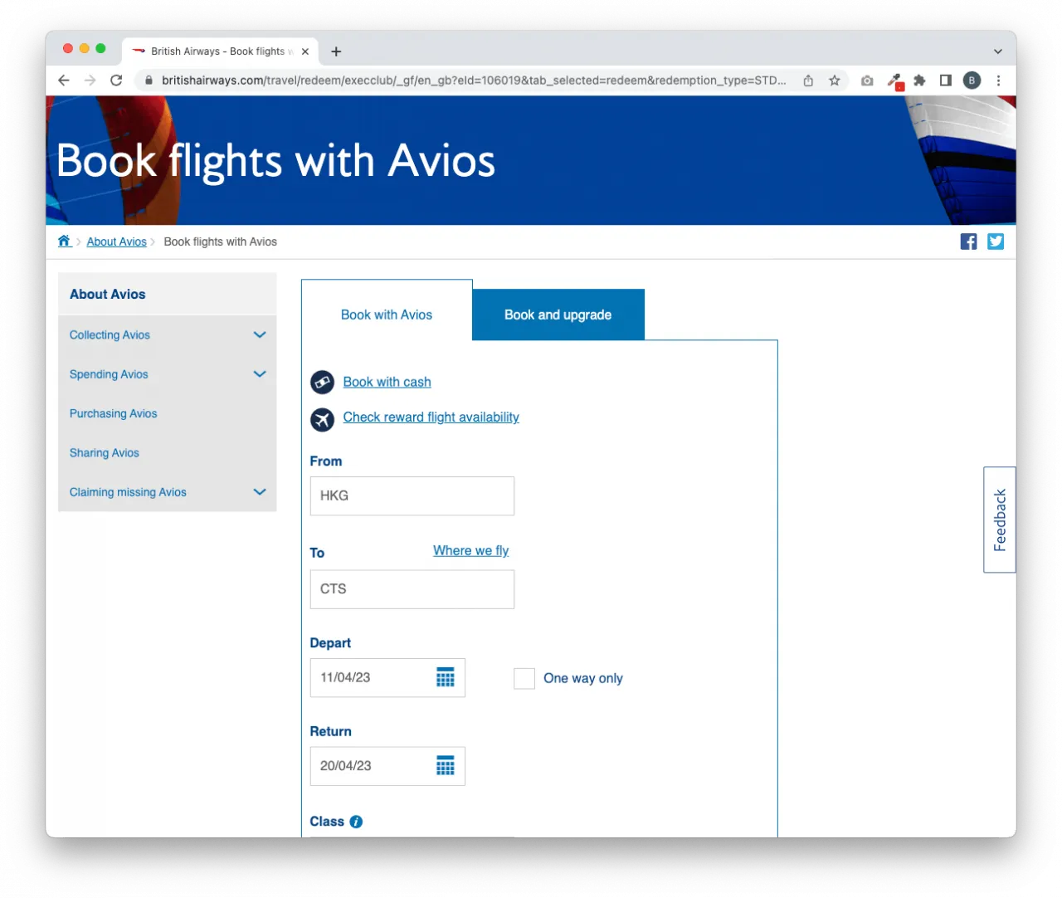The height and width of the screenshot is (898, 1062).
Task: Open the color picker extension icon
Action: [x=894, y=81]
